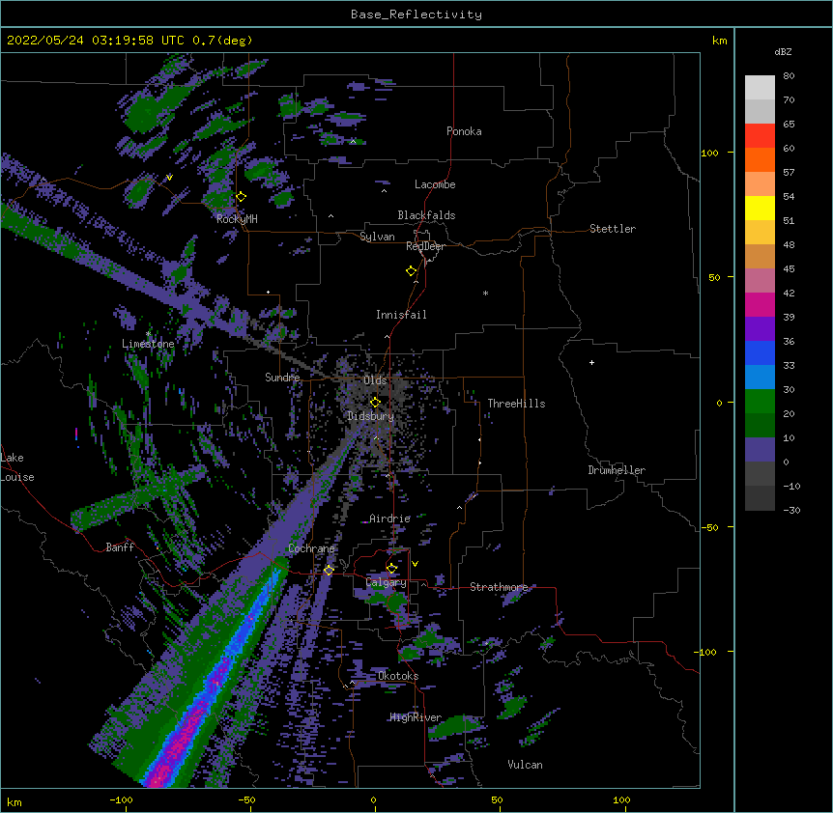Click the yellow radar site marker between Olds and Didsbury
Viewport: 833px width, 813px height.
click(375, 403)
